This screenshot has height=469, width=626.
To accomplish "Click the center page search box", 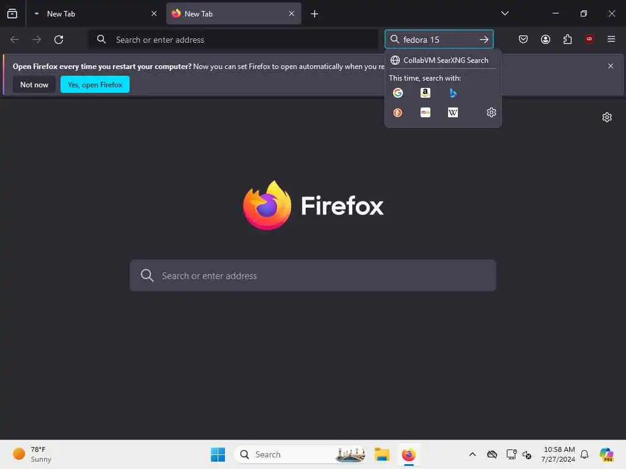I will click(313, 275).
